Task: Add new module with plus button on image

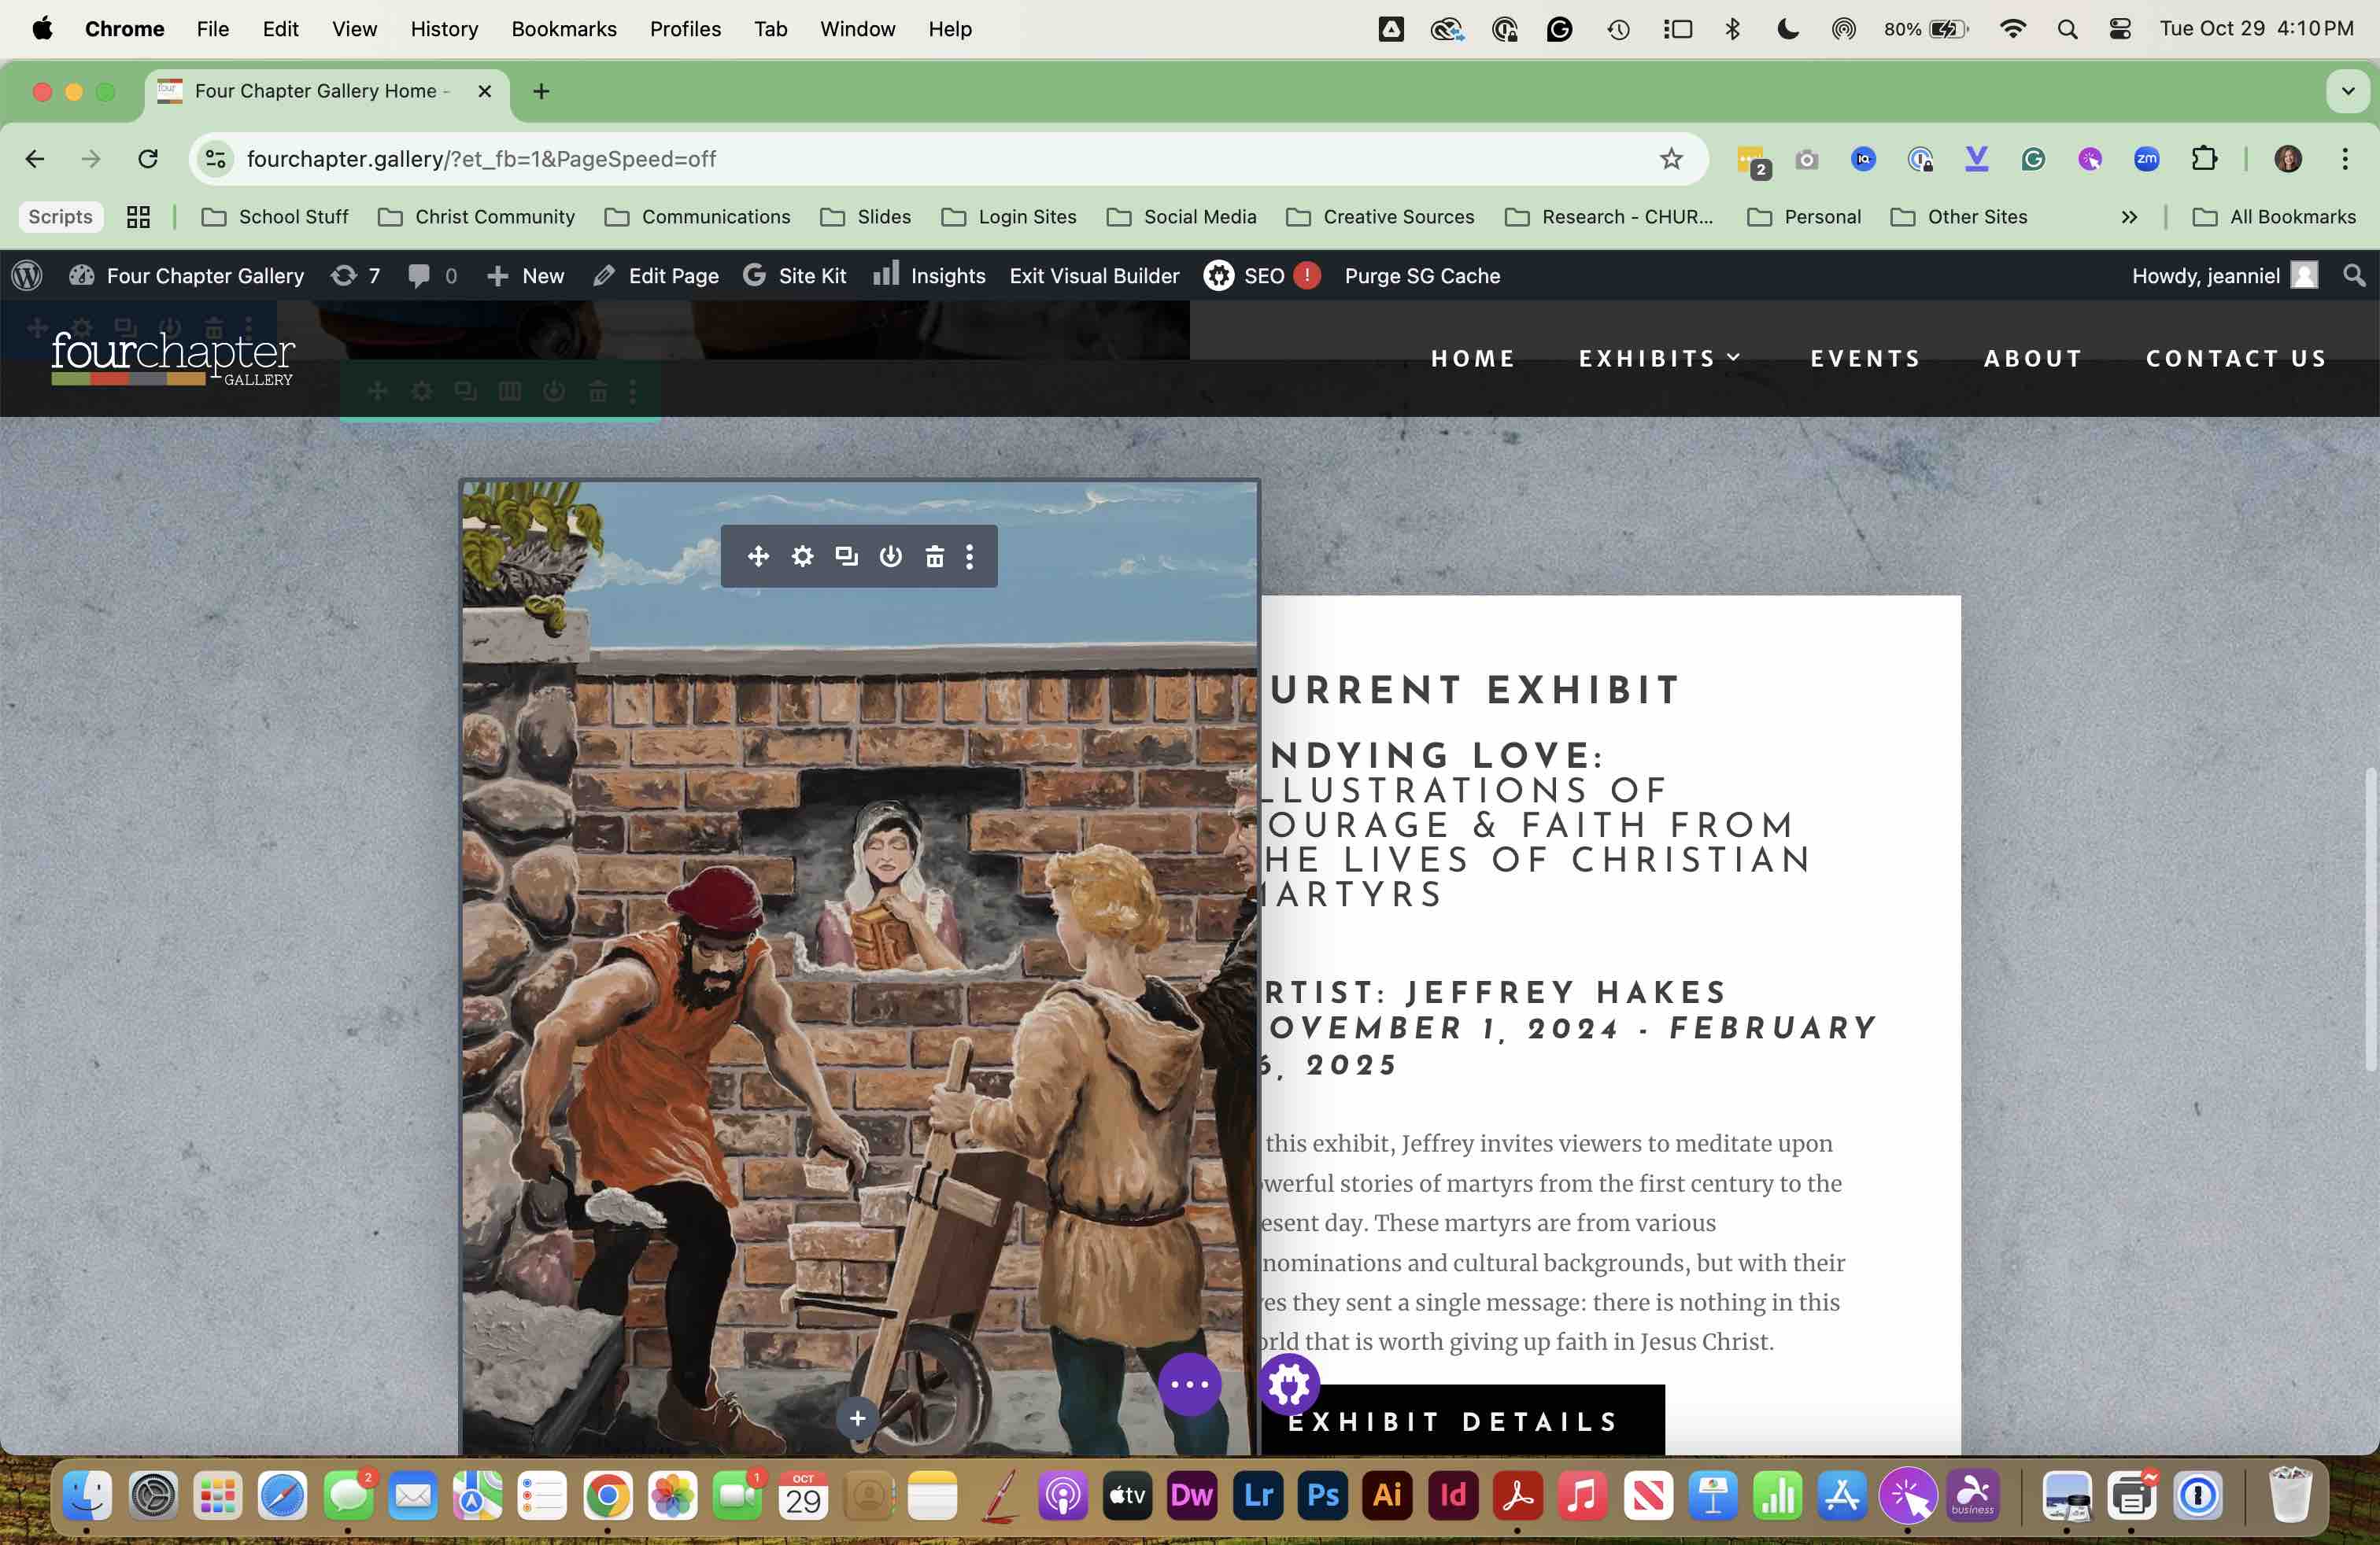Action: pos(857,1418)
